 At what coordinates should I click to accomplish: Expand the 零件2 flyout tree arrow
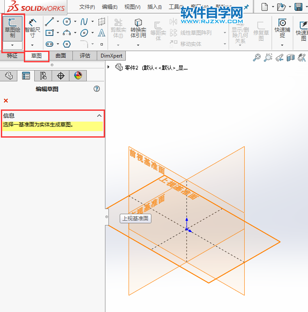coord(108,67)
